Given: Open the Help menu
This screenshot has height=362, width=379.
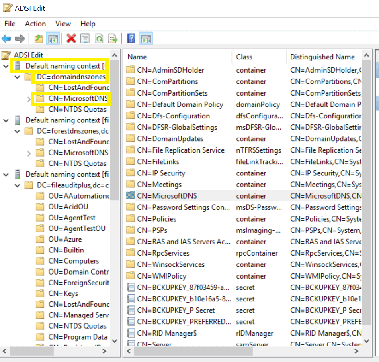Looking at the screenshot, I should [x=88, y=24].
